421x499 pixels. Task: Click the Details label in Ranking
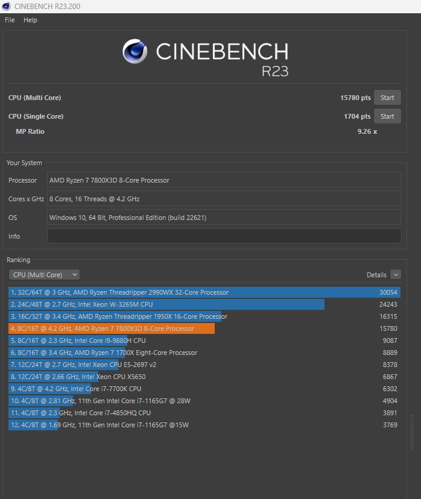coord(376,275)
